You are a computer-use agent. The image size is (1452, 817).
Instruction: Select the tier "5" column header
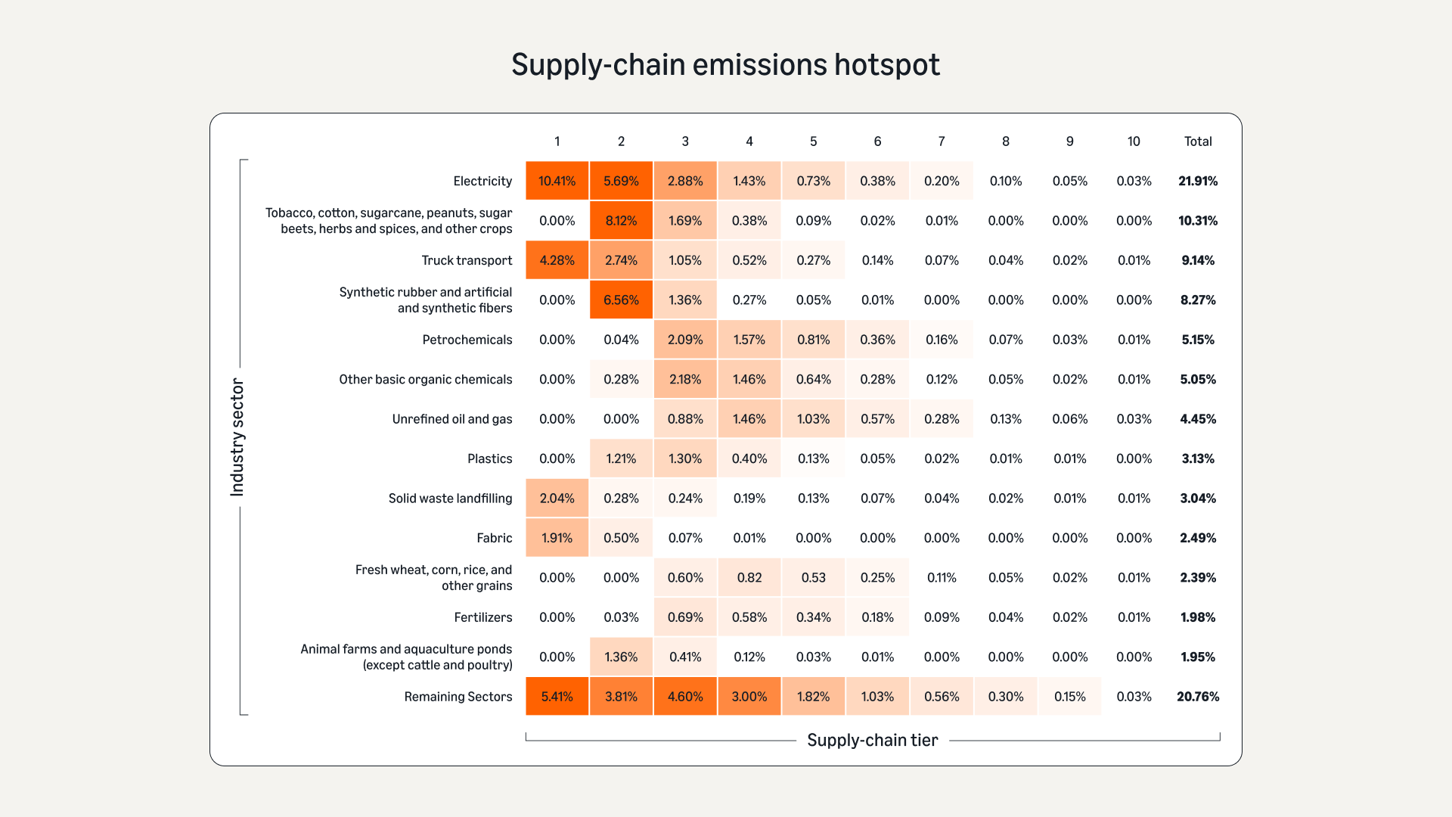point(813,141)
